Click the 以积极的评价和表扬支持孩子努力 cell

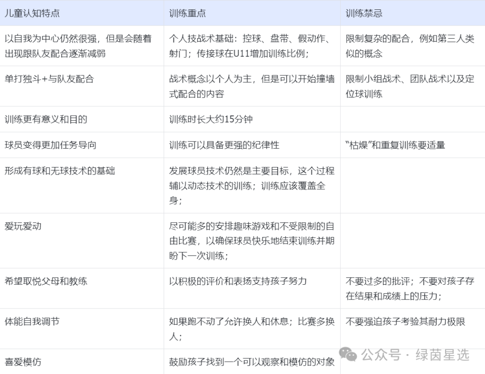pyautogui.click(x=252, y=288)
